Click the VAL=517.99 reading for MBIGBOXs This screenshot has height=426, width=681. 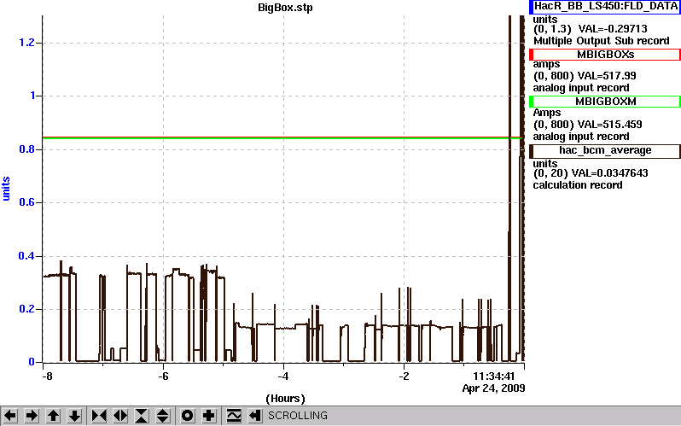[606, 76]
